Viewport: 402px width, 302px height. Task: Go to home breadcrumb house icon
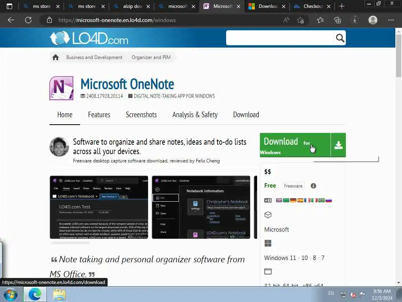[x=56, y=57]
